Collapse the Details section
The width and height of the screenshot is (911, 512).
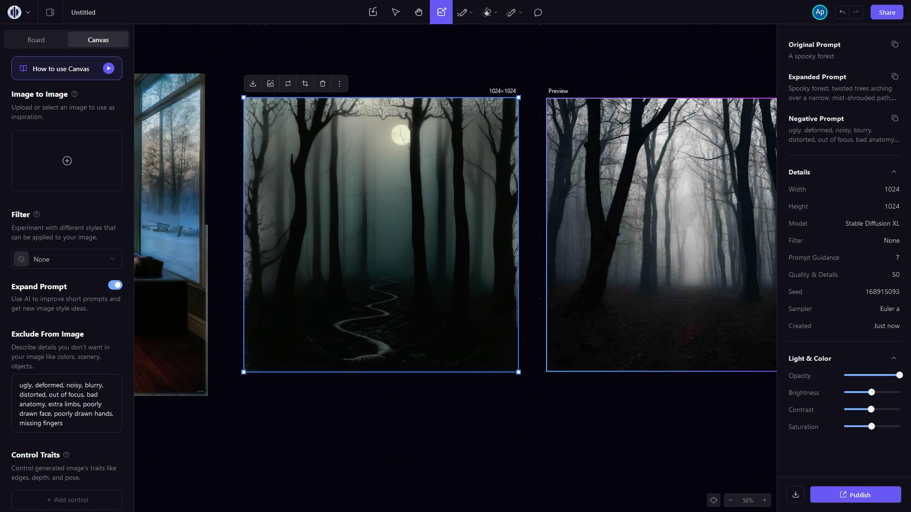tap(894, 172)
